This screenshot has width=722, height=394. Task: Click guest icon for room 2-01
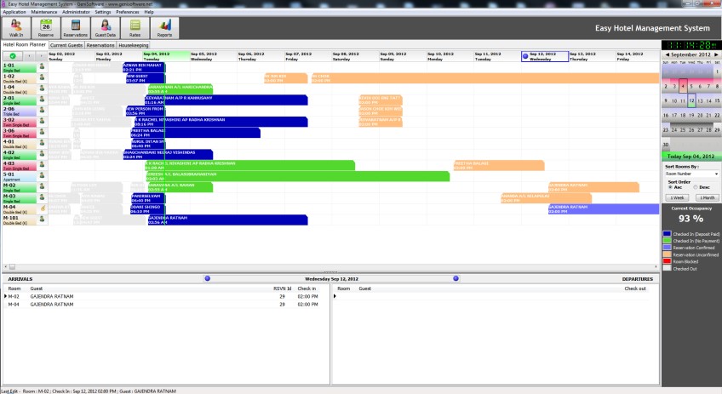[x=42, y=99]
